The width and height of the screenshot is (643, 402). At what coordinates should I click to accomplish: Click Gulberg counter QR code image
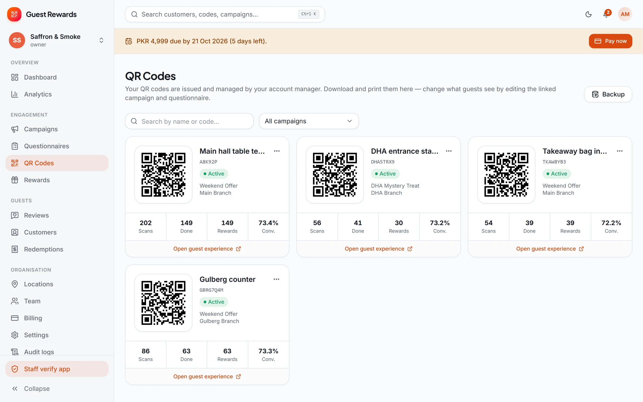tap(163, 303)
